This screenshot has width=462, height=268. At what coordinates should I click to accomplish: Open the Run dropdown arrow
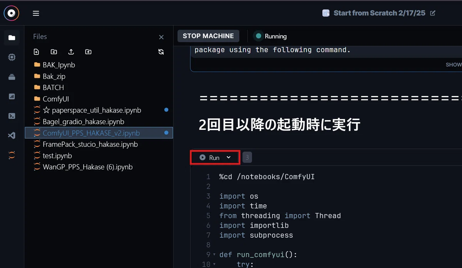(229, 157)
